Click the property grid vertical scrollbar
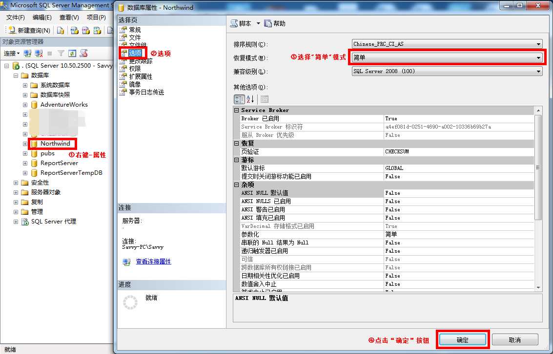553x354 pixels. 538,199
